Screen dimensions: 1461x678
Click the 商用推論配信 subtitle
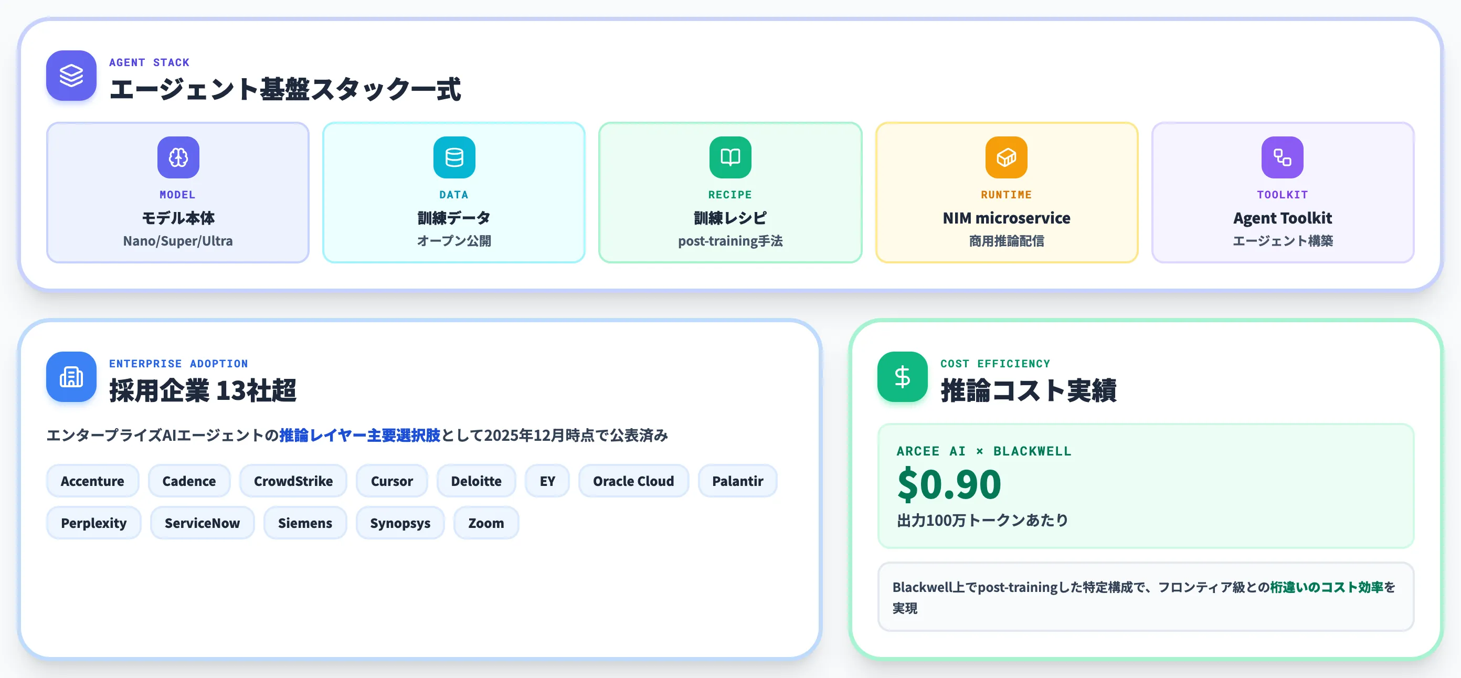click(1006, 241)
